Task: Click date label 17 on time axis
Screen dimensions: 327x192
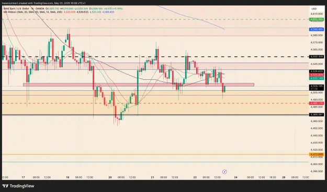Action: [24, 177]
